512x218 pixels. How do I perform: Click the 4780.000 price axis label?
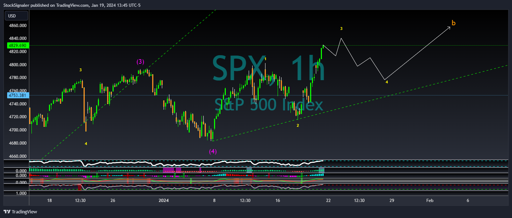click(x=18, y=78)
